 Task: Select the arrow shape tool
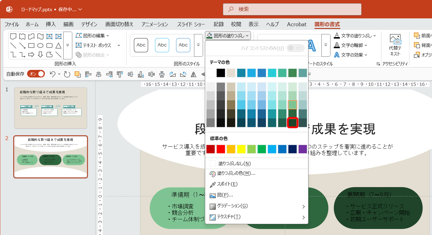[31, 55]
